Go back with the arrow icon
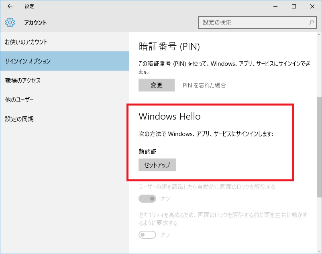Image resolution: width=322 pixels, height=254 pixels. pos(10,6)
